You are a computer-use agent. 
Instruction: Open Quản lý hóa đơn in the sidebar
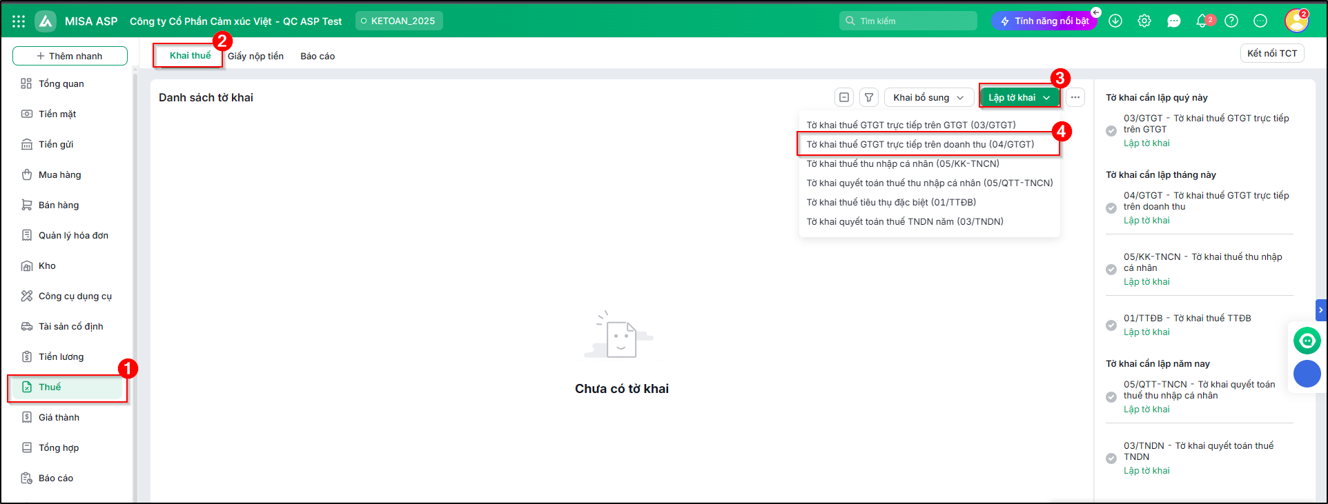pyautogui.click(x=68, y=235)
